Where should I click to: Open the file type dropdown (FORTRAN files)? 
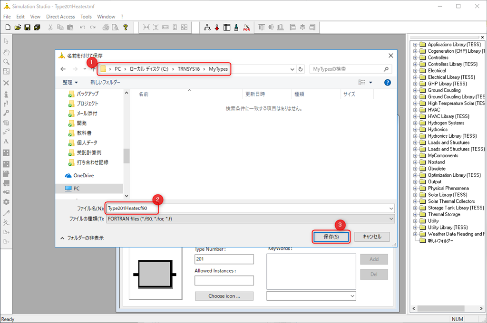click(x=251, y=218)
